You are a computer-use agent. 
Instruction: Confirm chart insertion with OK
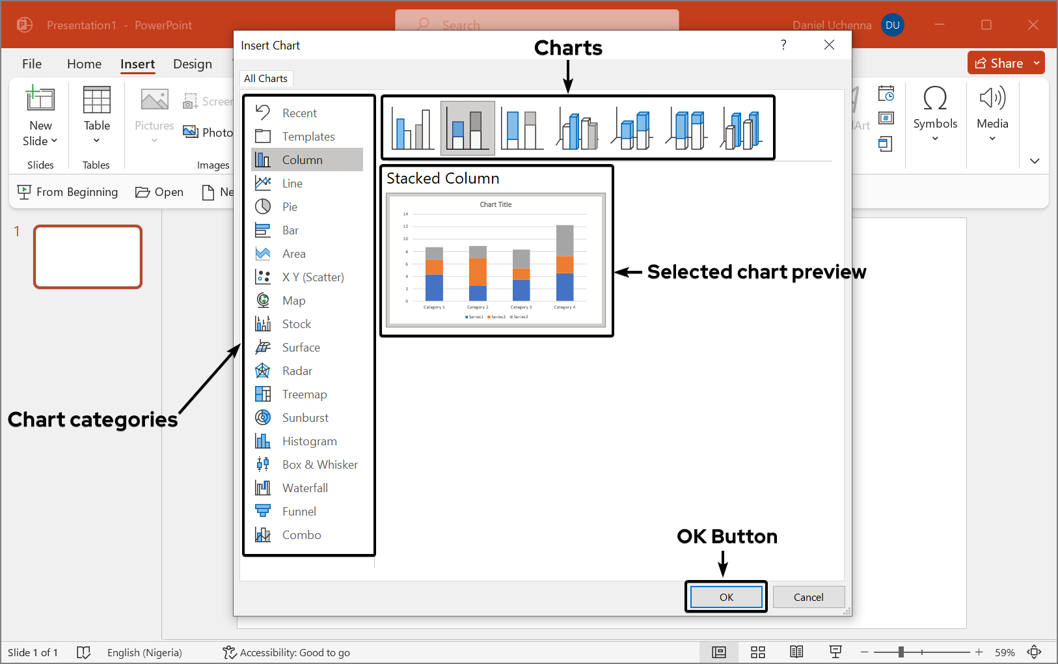tap(726, 596)
